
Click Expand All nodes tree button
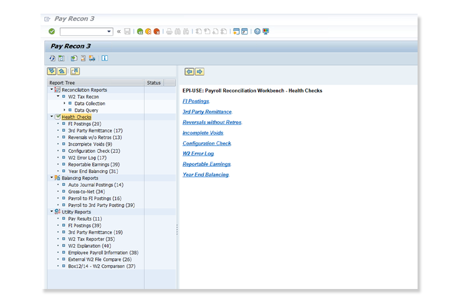(x=51, y=71)
